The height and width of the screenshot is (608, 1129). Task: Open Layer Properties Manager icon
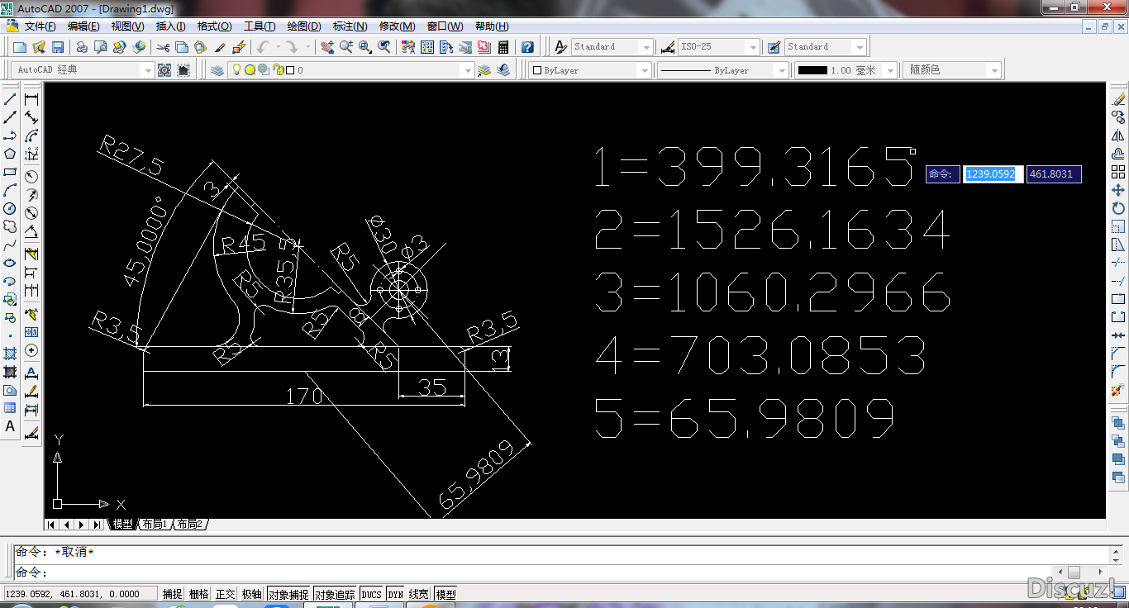click(217, 70)
